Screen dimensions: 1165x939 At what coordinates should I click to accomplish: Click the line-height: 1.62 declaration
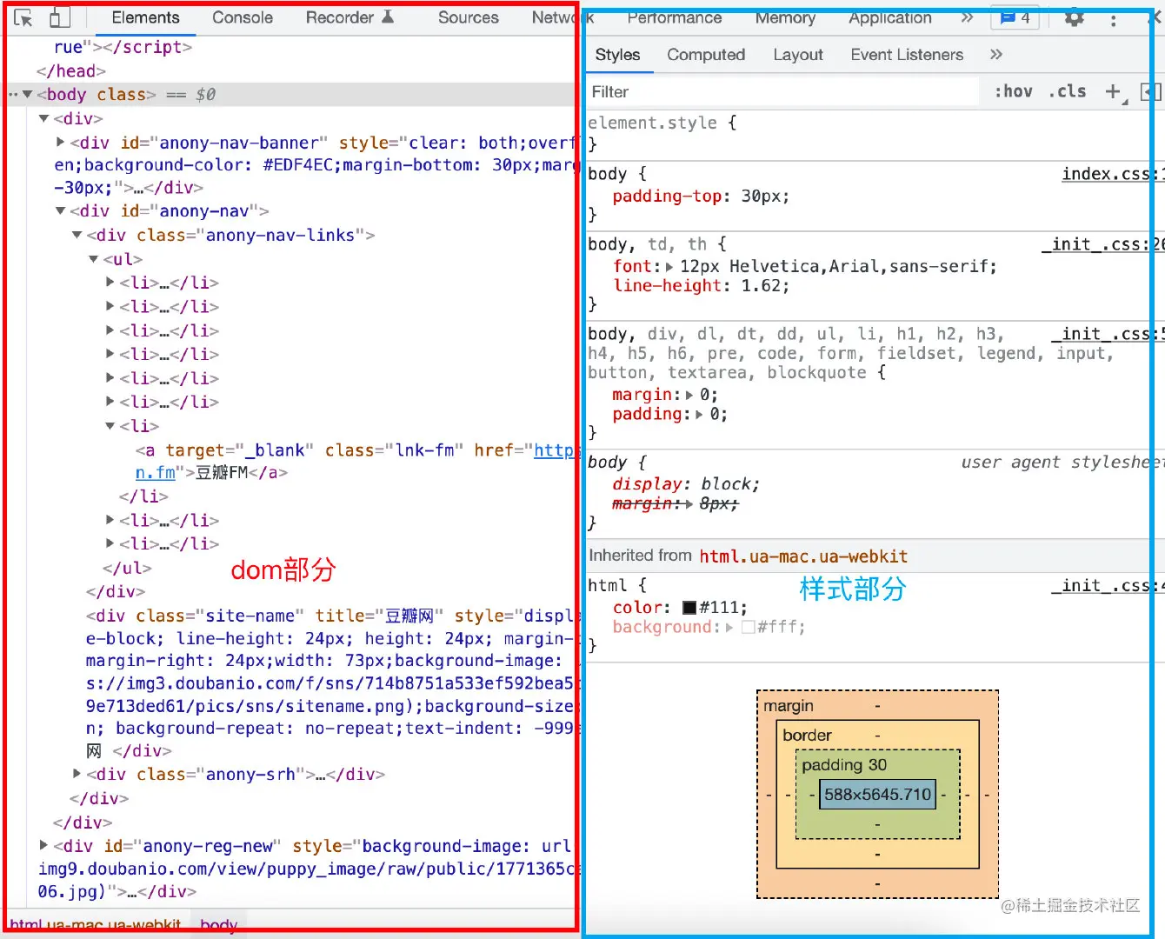(701, 286)
